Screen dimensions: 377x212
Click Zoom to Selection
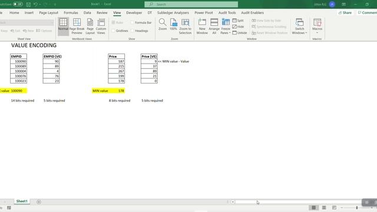tap(185, 26)
